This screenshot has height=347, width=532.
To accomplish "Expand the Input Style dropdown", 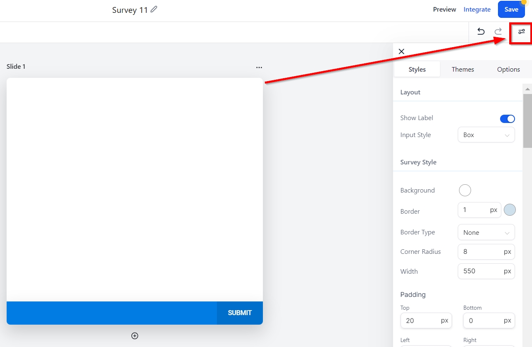I will coord(486,135).
